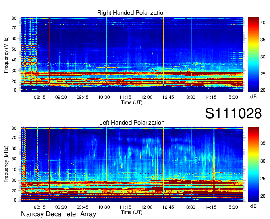Click the right-handed spectrogram plot area
Screen dimensions: 270x219
132,54
